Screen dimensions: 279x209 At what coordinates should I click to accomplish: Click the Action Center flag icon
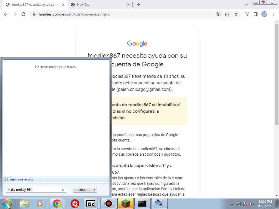[x=245, y=204]
